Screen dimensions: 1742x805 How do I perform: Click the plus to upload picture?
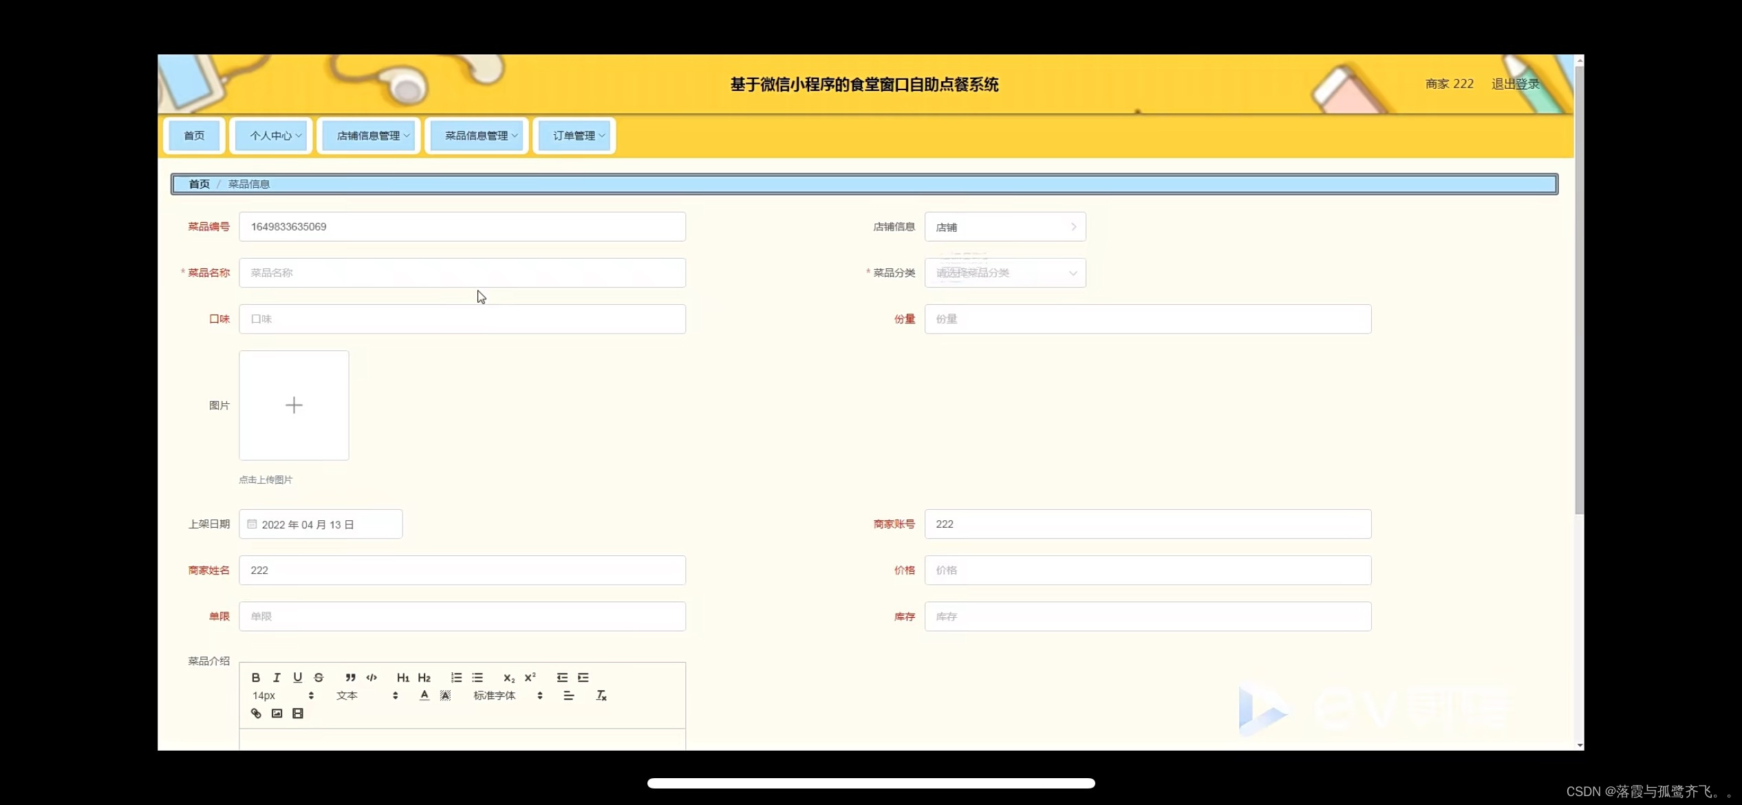coord(294,405)
